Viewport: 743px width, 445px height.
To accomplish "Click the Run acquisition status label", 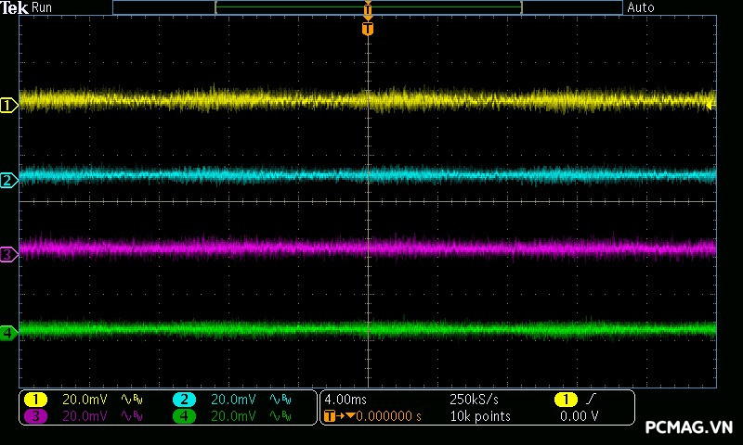I will point(43,7).
